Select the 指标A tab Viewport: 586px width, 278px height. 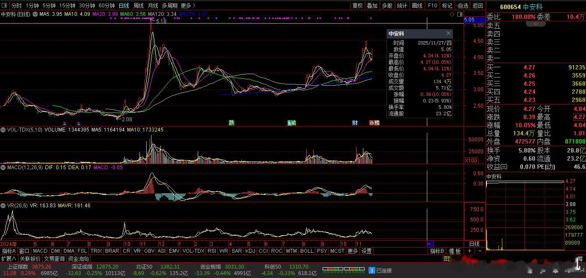9,251
